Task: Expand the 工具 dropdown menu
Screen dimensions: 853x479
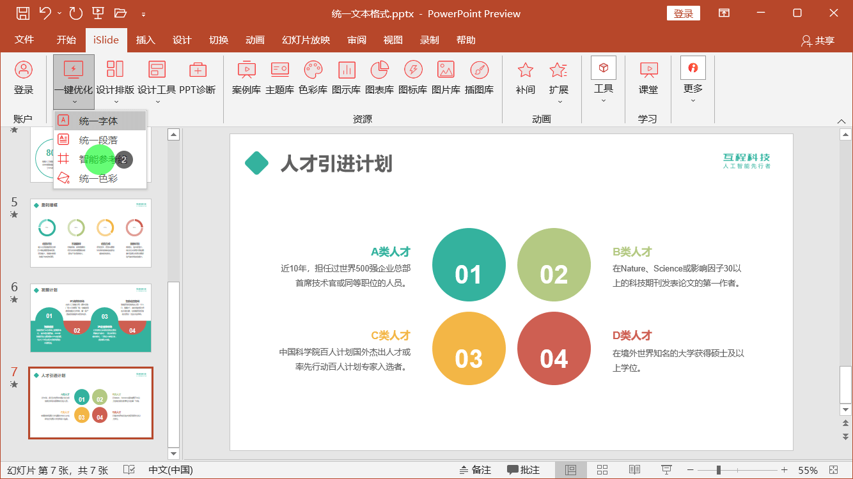Action: [x=603, y=99]
